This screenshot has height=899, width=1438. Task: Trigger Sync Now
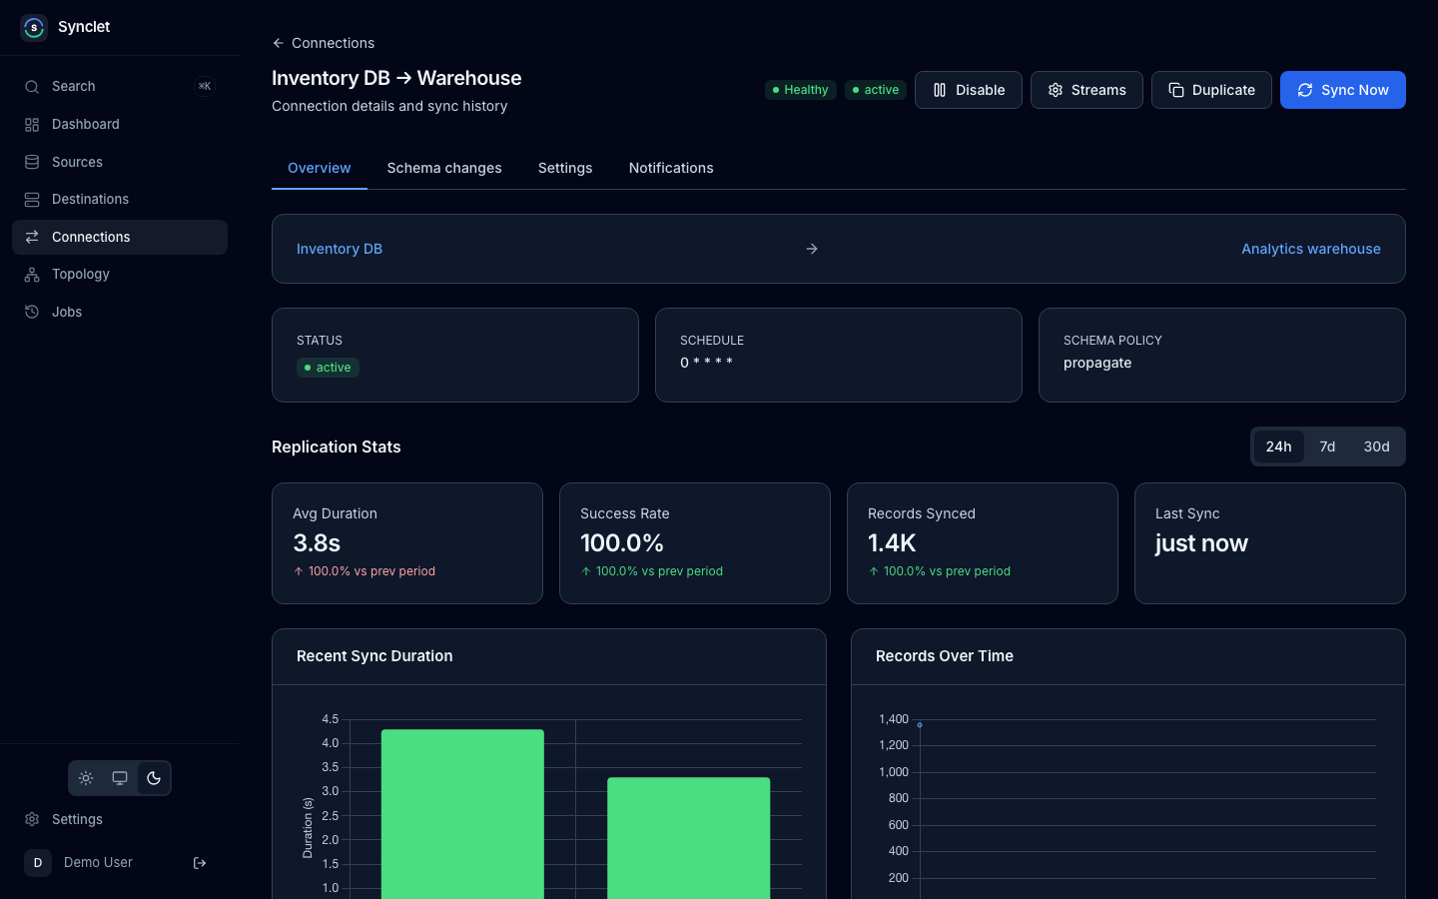click(x=1343, y=90)
